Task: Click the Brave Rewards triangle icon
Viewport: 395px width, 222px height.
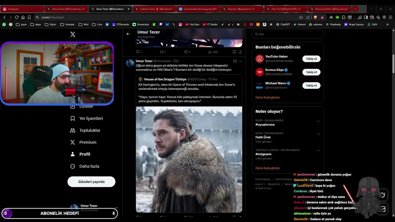Action: pos(322,17)
